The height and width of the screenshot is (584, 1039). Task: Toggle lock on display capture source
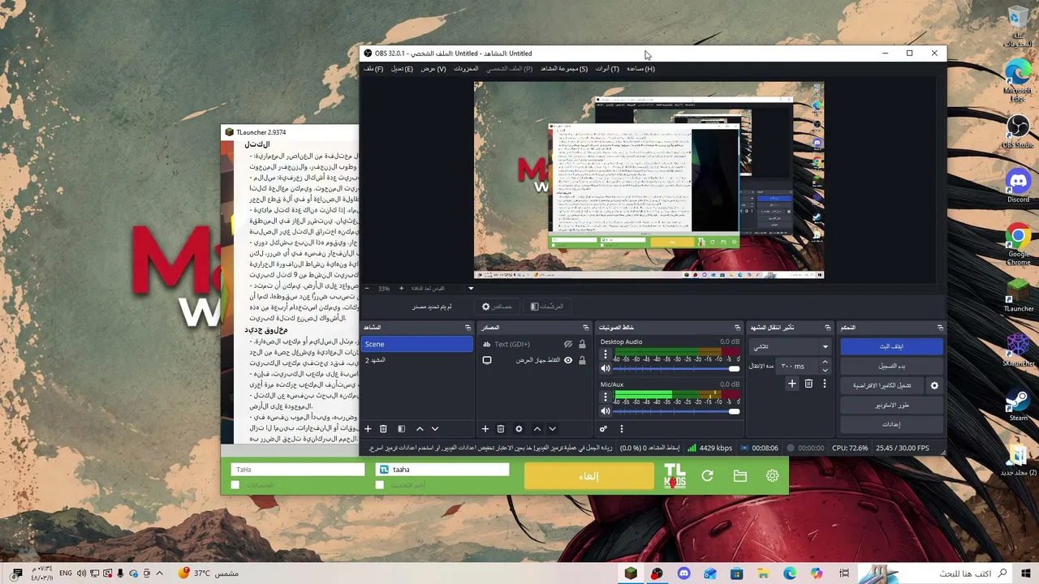click(582, 360)
